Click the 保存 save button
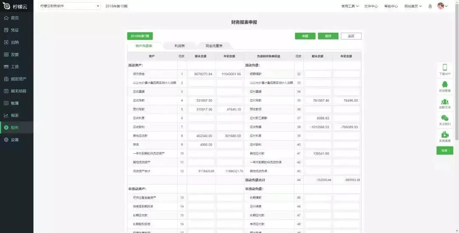The height and width of the screenshot is (233, 459). (x=328, y=36)
